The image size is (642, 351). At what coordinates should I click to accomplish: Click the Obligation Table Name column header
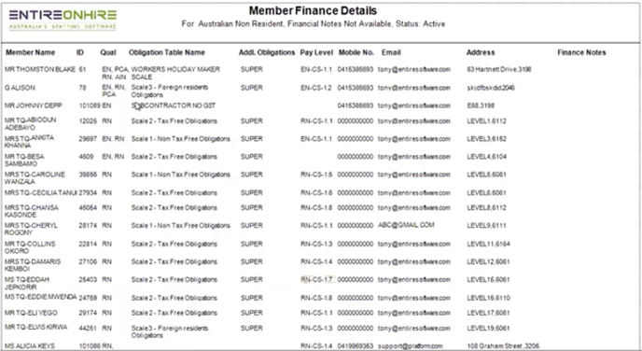(167, 52)
